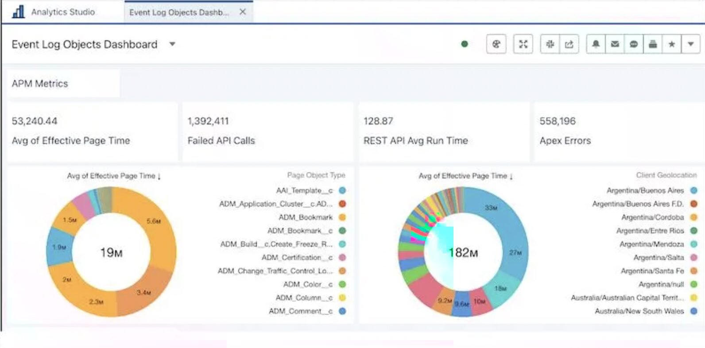Image resolution: width=705 pixels, height=348 pixels.
Task: Click the green status indicator dot
Action: pos(464,44)
